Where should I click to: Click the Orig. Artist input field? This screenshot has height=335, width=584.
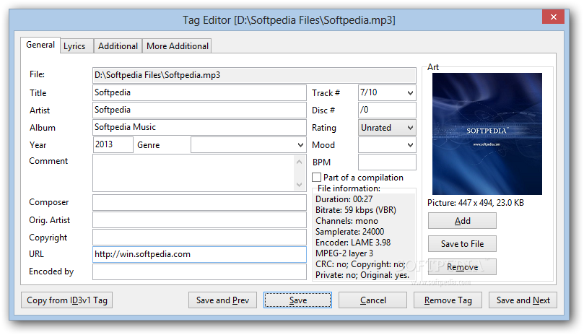click(x=199, y=220)
